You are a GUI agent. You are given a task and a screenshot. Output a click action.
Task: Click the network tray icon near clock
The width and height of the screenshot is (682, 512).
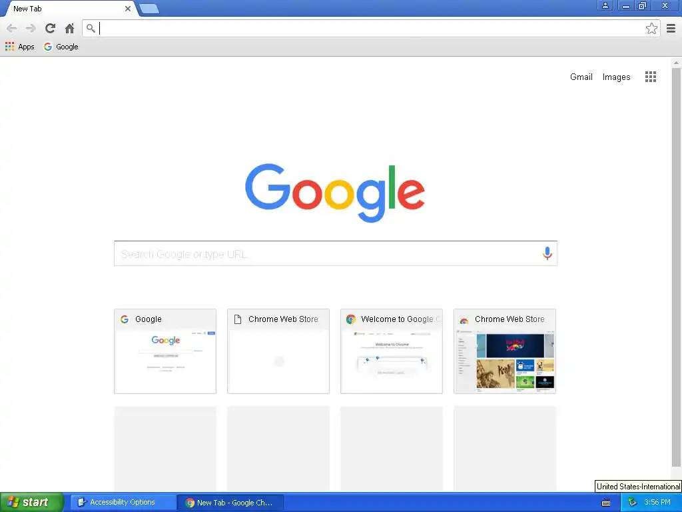point(632,503)
